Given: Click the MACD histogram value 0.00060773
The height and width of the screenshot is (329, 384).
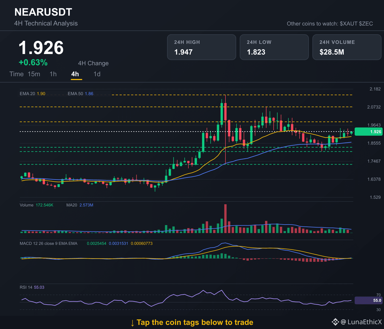Looking at the screenshot, I should click(142, 243).
